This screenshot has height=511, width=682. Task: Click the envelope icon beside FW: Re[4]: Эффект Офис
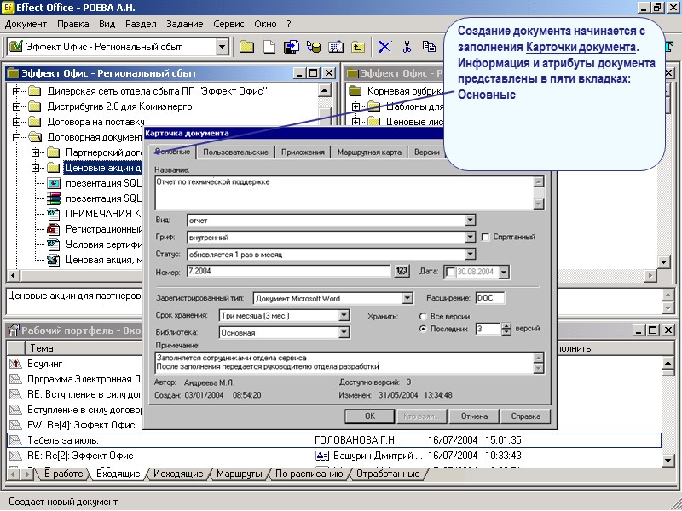15,425
